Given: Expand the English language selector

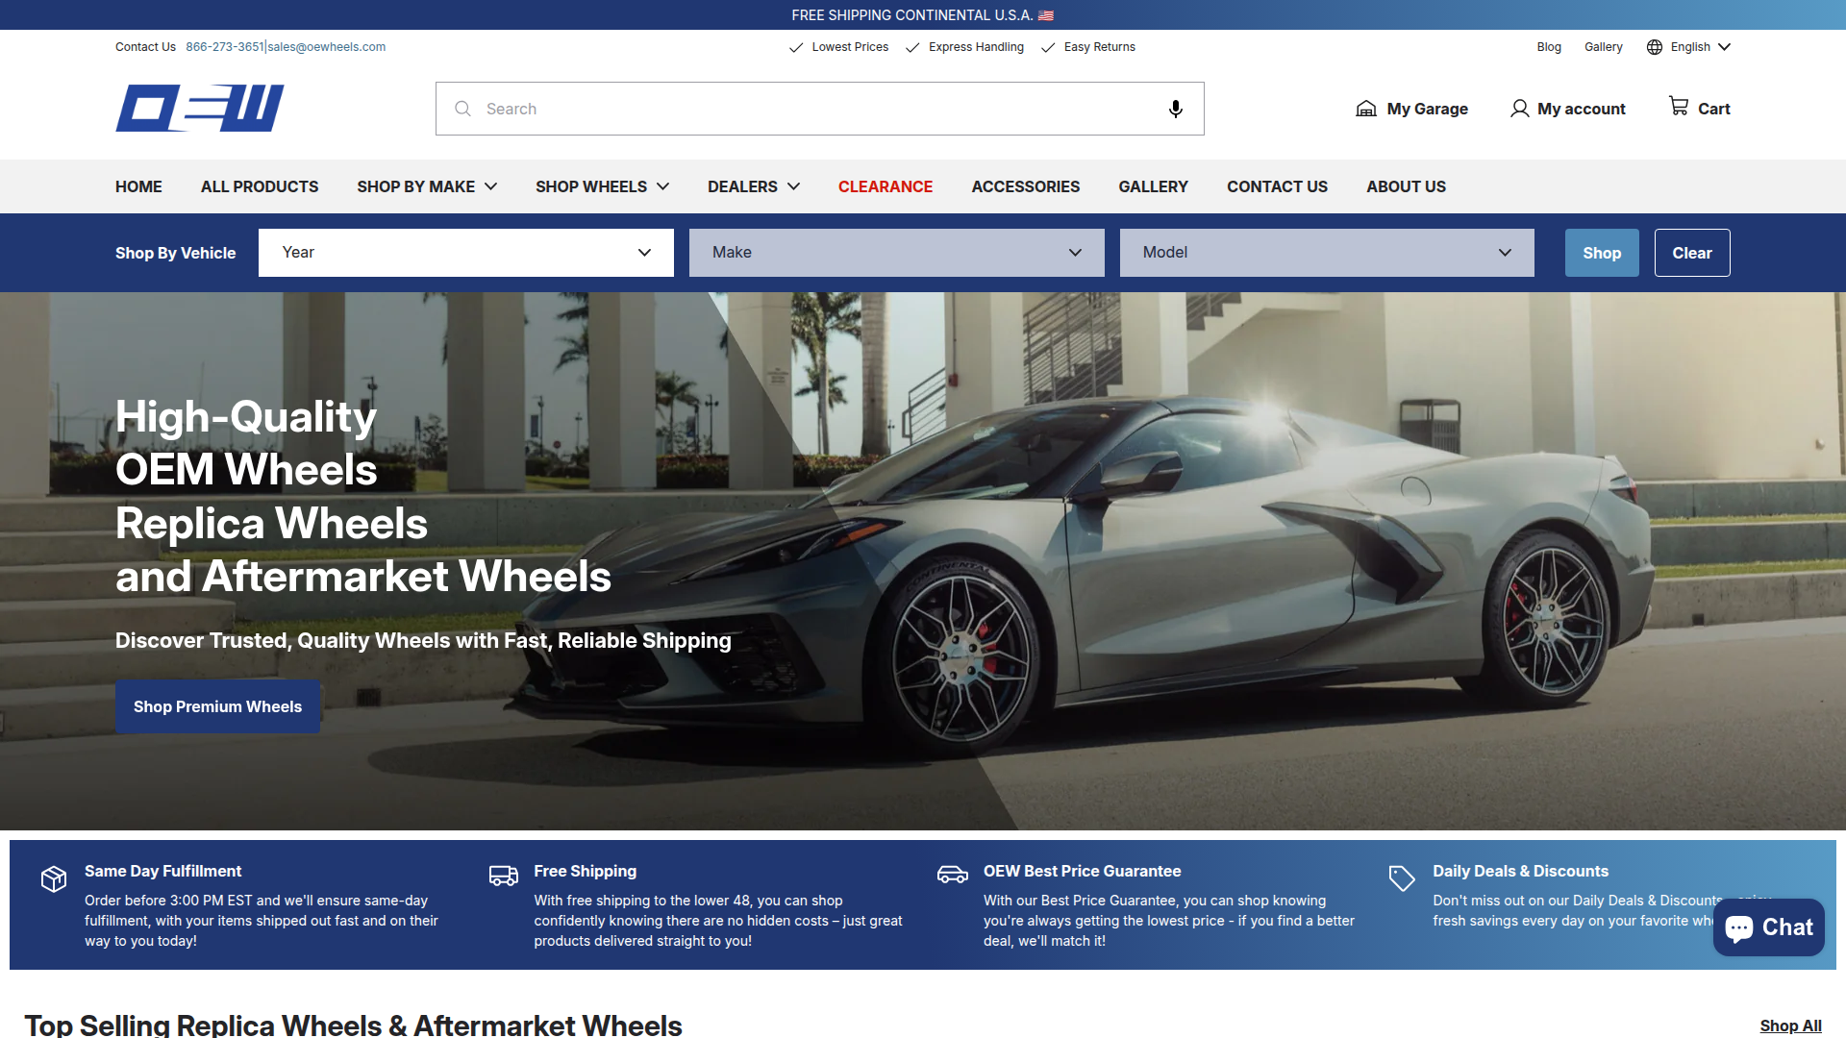Looking at the screenshot, I should [x=1701, y=47].
